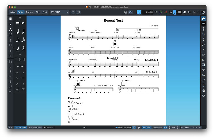Select the sixteenth note duration
This screenshot has height=139, width=214.
tap(23, 40)
